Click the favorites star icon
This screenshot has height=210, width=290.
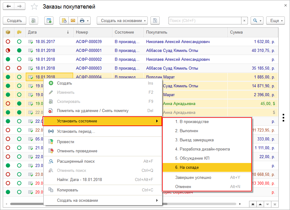pos(35,7)
